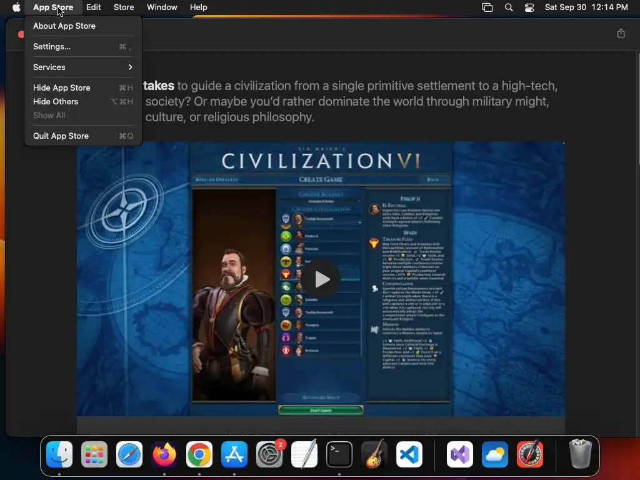The height and width of the screenshot is (480, 640).
Task: Click the Civilization VI video thumbnail title
Action: point(321,161)
